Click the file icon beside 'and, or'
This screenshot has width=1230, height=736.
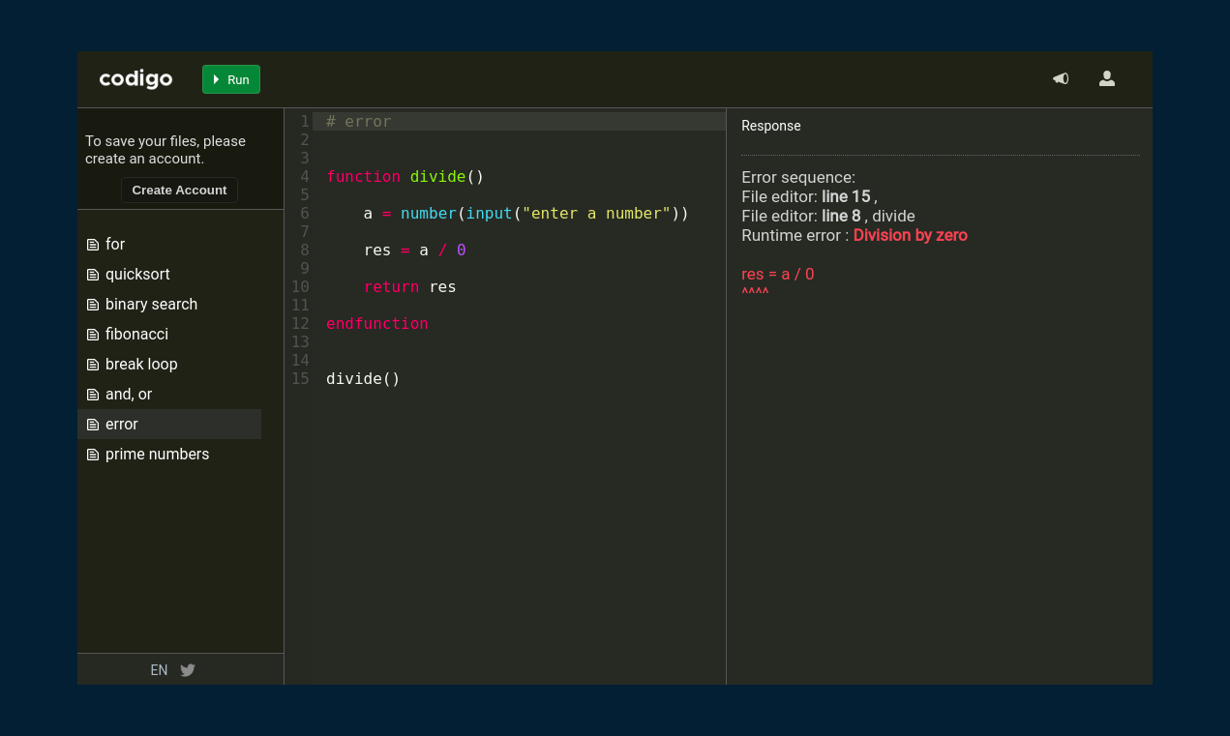[93, 395]
